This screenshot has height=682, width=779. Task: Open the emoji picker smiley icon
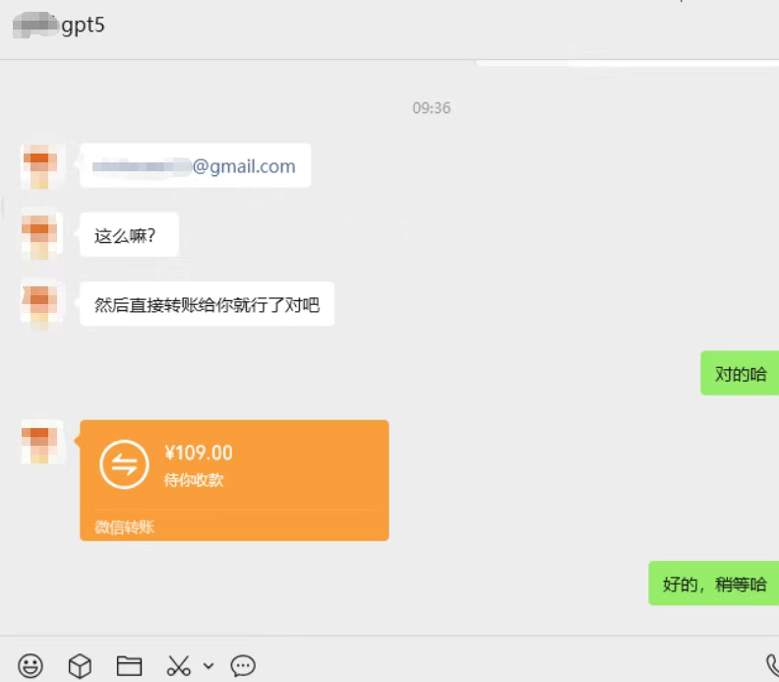click(x=30, y=665)
